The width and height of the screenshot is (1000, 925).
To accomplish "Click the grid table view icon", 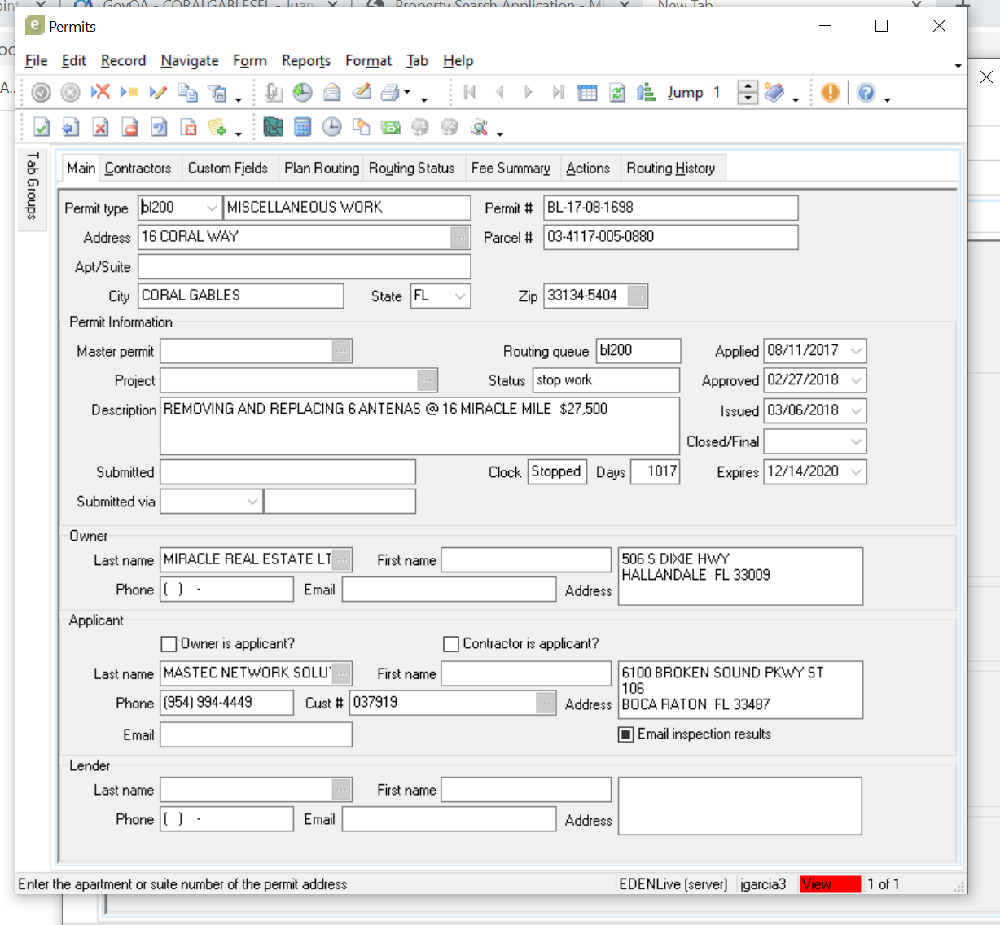I will click(587, 93).
